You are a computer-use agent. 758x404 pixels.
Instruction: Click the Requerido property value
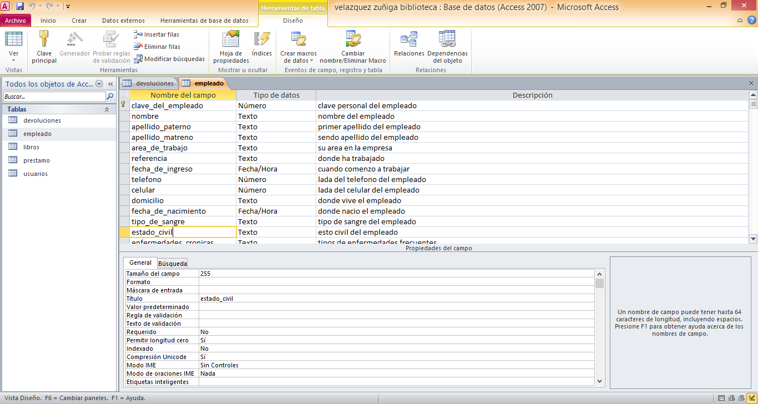tap(397, 332)
